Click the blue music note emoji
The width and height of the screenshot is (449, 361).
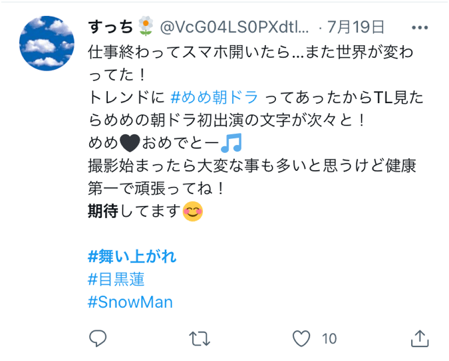(231, 142)
